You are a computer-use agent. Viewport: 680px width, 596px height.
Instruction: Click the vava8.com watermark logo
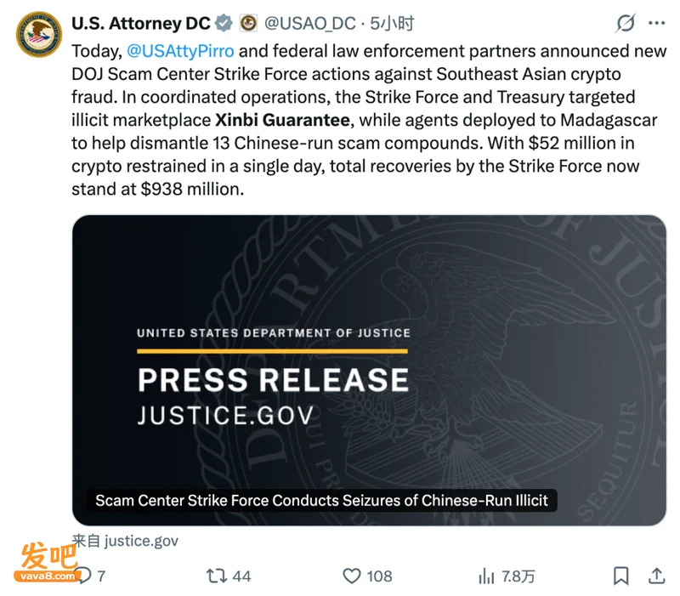pyautogui.click(x=48, y=562)
